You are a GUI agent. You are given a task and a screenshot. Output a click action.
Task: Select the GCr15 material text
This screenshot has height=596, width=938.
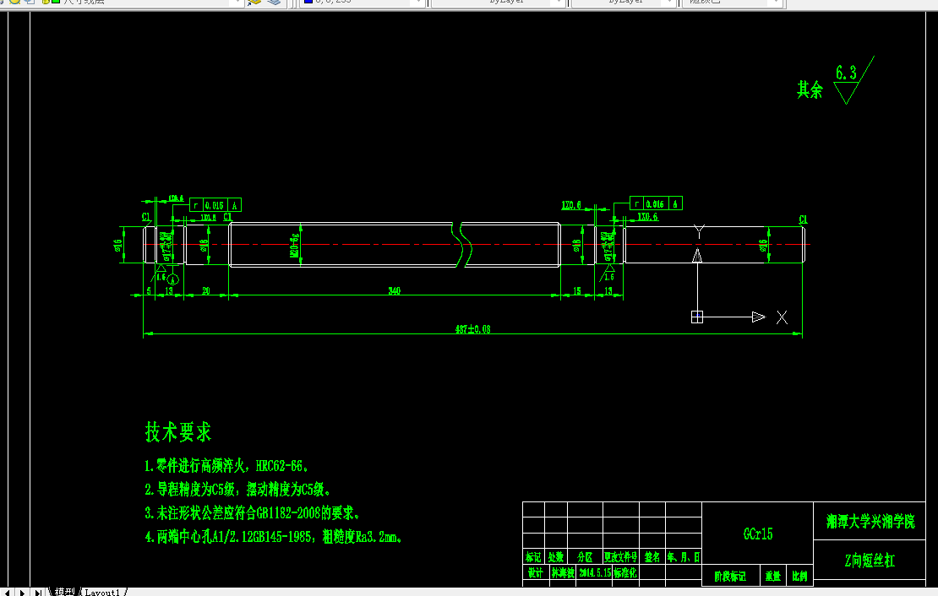[758, 534]
